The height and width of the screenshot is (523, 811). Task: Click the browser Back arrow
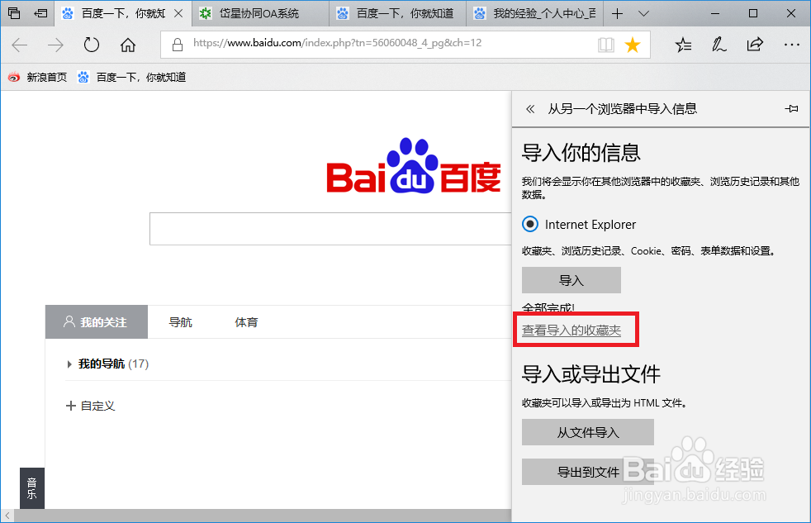pos(20,45)
